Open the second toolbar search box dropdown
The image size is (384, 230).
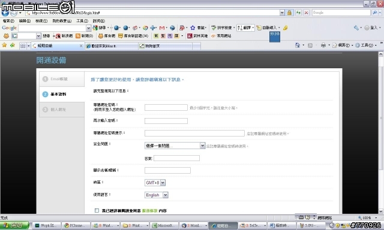pyautogui.click(x=38, y=36)
